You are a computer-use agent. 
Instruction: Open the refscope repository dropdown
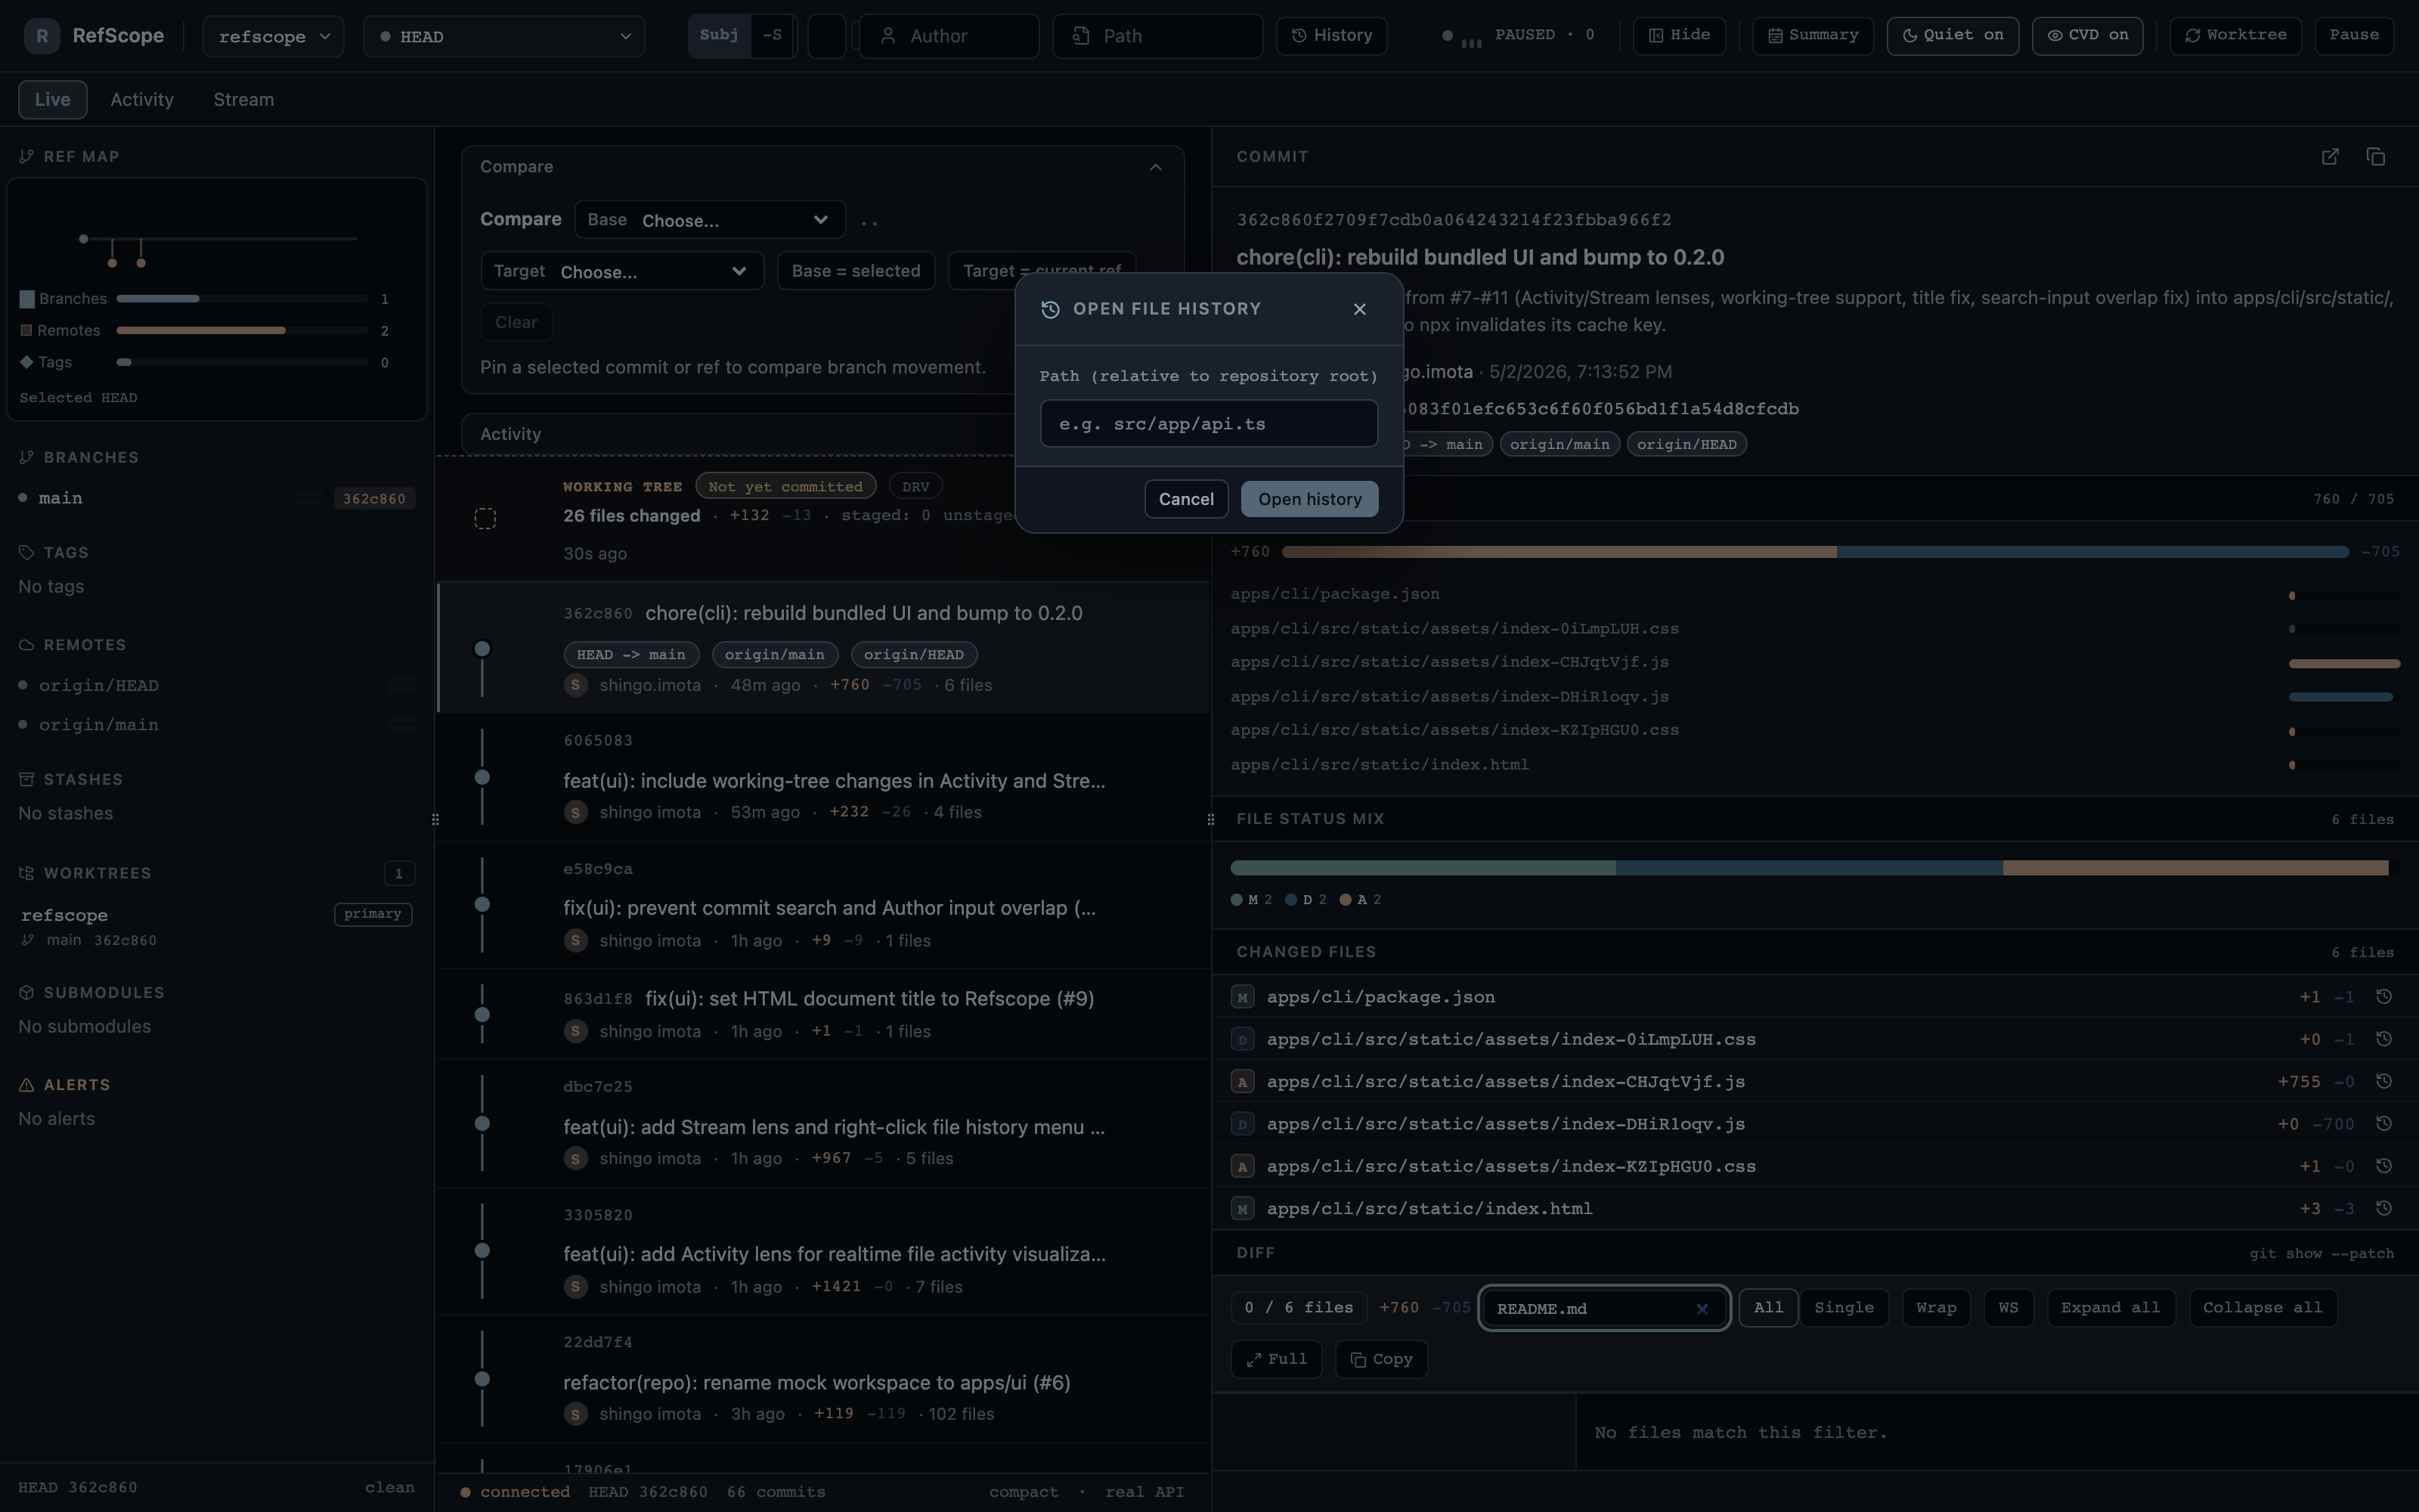273,36
